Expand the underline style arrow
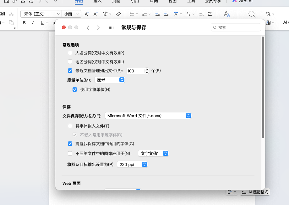289x205 pixels. 47,23
